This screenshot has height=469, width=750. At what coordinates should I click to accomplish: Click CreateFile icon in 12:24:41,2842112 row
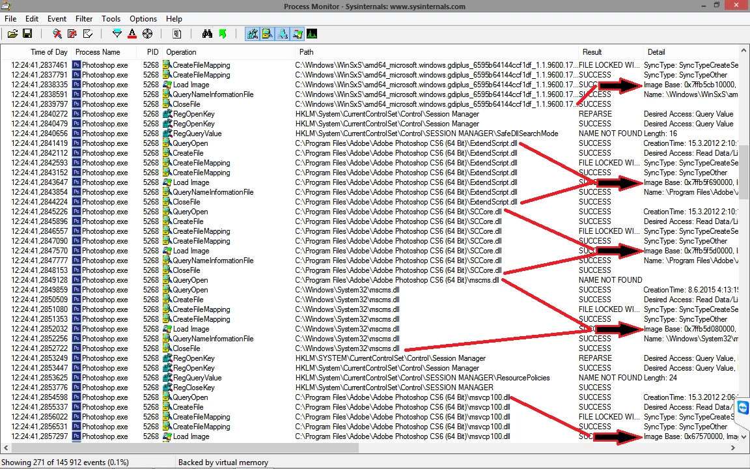(167, 153)
